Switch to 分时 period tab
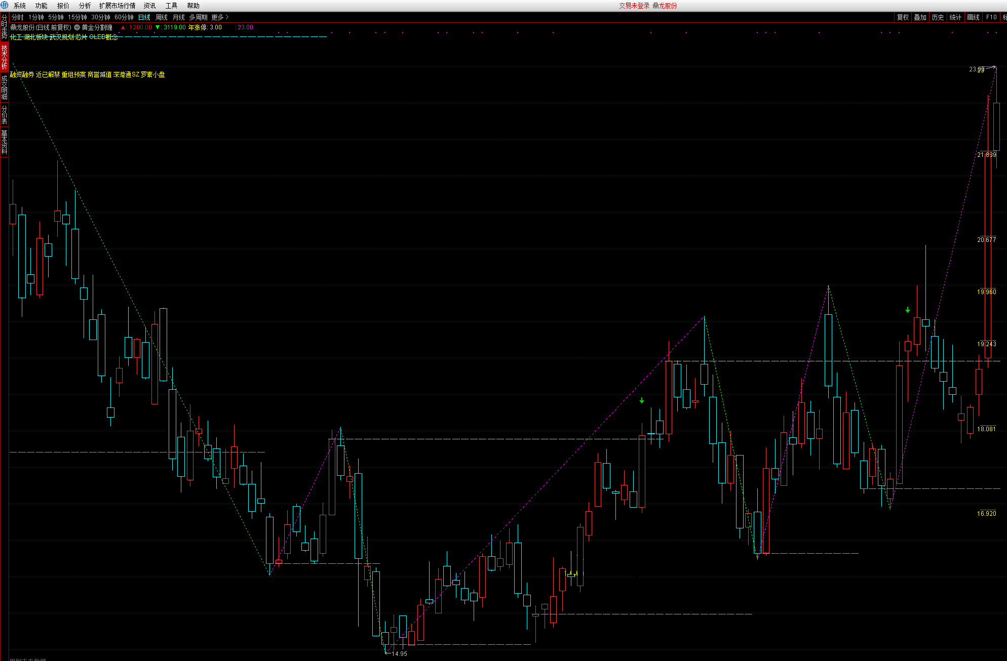Image resolution: width=1007 pixels, height=661 pixels. click(x=18, y=17)
